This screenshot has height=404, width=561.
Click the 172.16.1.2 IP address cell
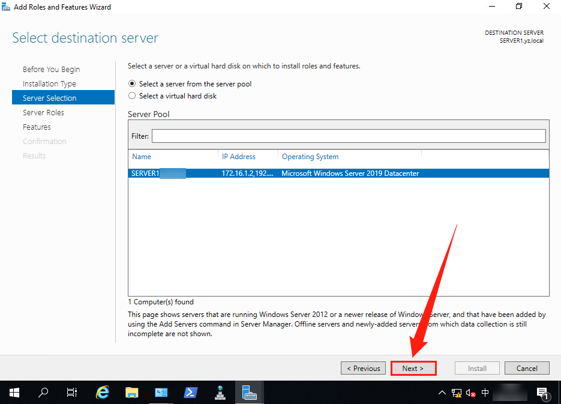point(247,173)
